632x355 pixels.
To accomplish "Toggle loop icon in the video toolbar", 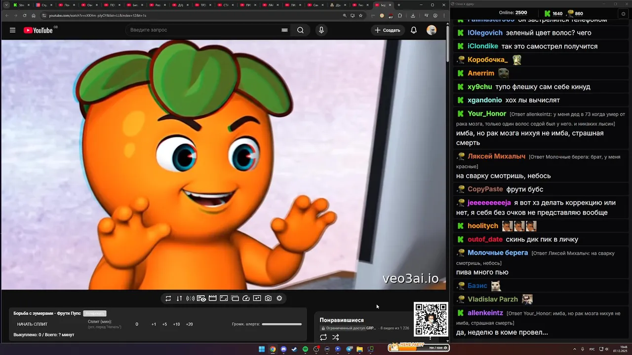I will tap(168, 298).
